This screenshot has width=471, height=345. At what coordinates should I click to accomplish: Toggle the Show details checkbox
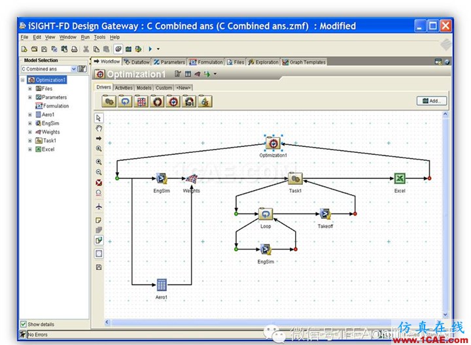point(24,324)
